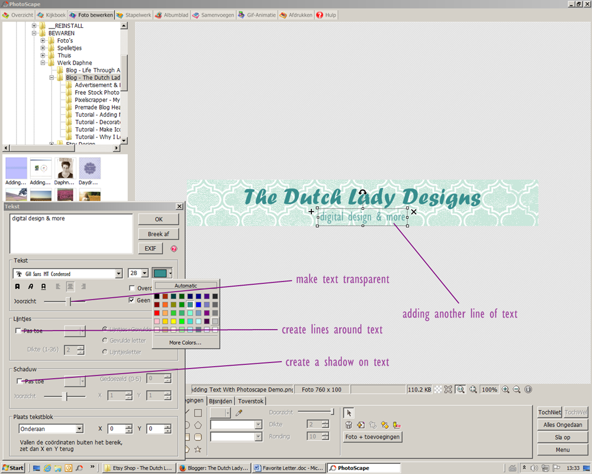Open the font size 28 dropdown
592x474 pixels.
[x=144, y=273]
